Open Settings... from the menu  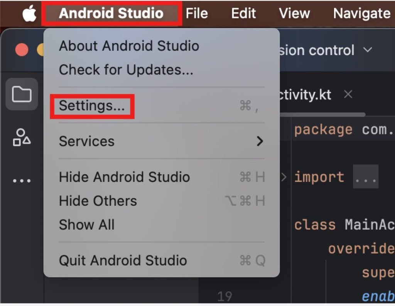pos(92,106)
